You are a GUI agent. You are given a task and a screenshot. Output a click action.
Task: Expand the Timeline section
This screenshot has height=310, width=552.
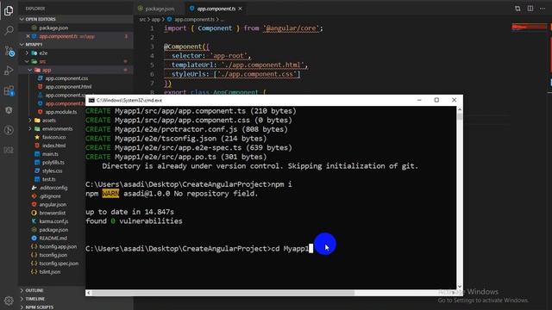[34, 299]
